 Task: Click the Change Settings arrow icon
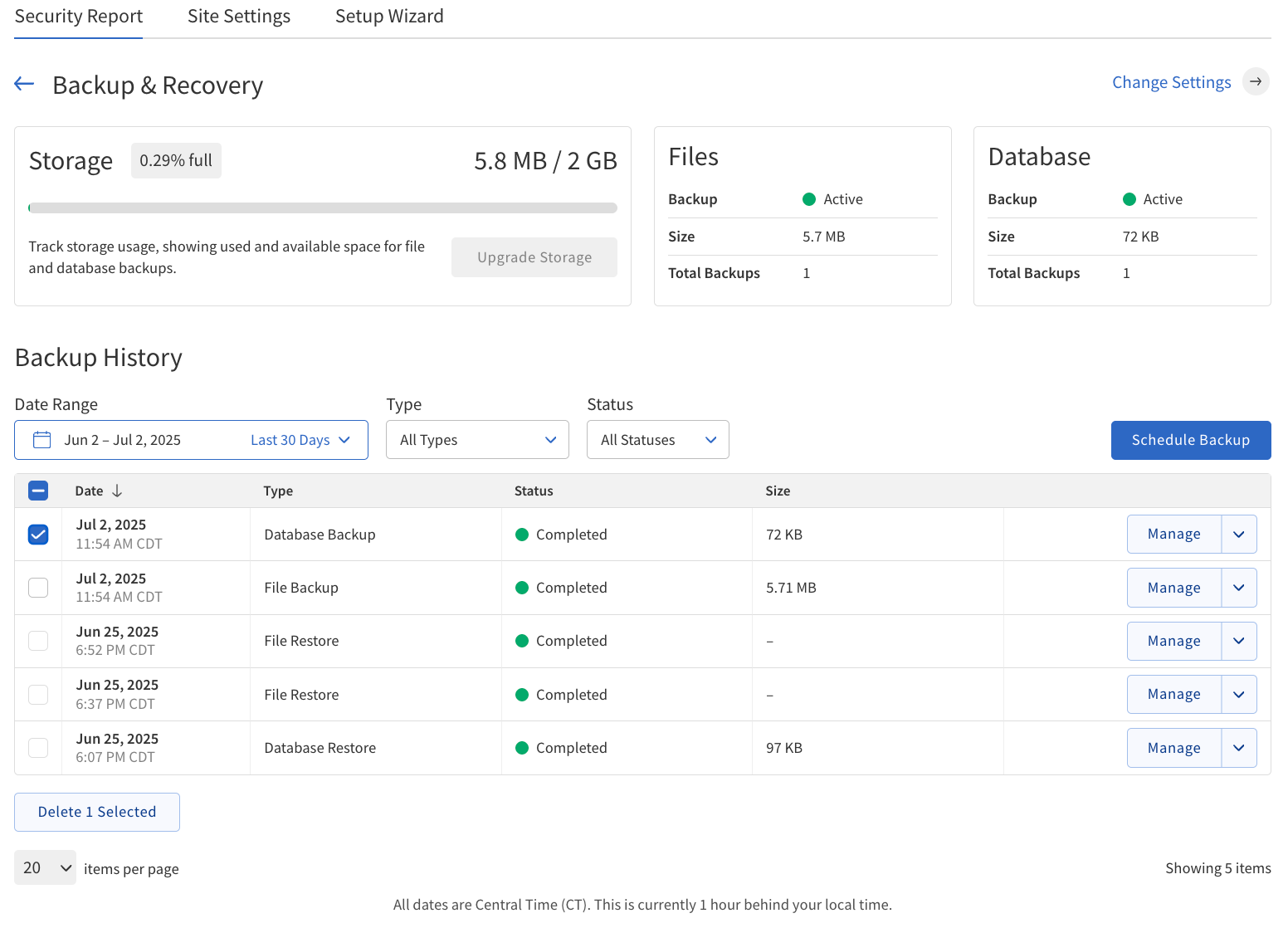point(1256,81)
